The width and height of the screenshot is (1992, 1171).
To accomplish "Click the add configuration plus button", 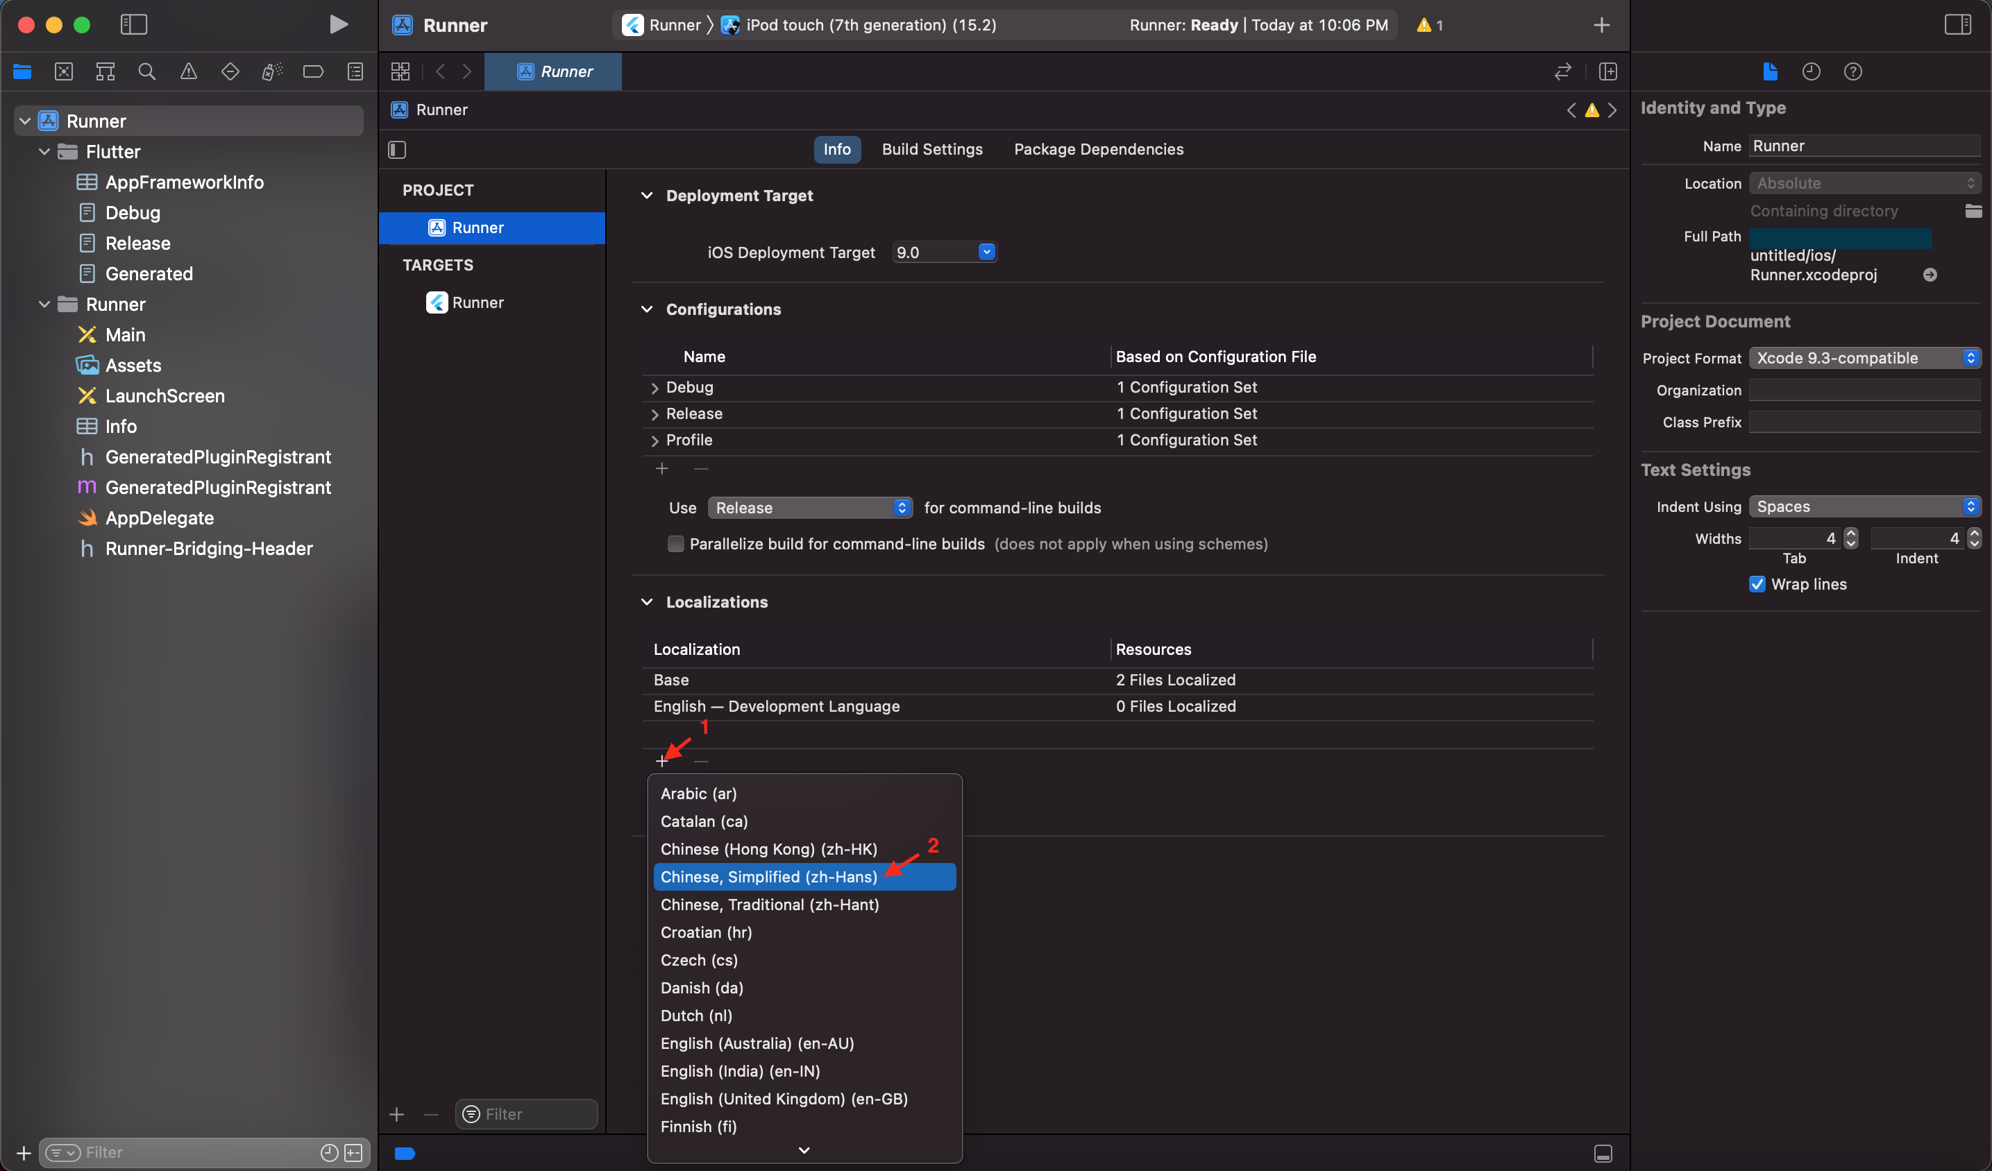I will (662, 468).
